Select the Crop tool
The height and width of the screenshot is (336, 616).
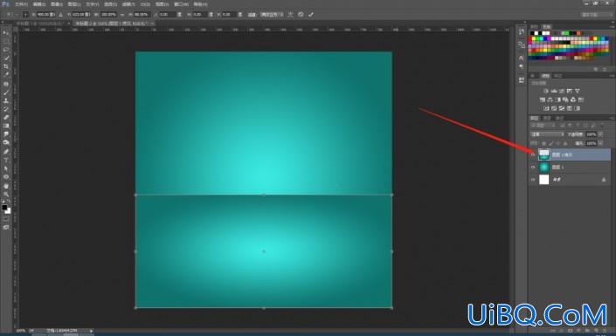pyautogui.click(x=5, y=66)
